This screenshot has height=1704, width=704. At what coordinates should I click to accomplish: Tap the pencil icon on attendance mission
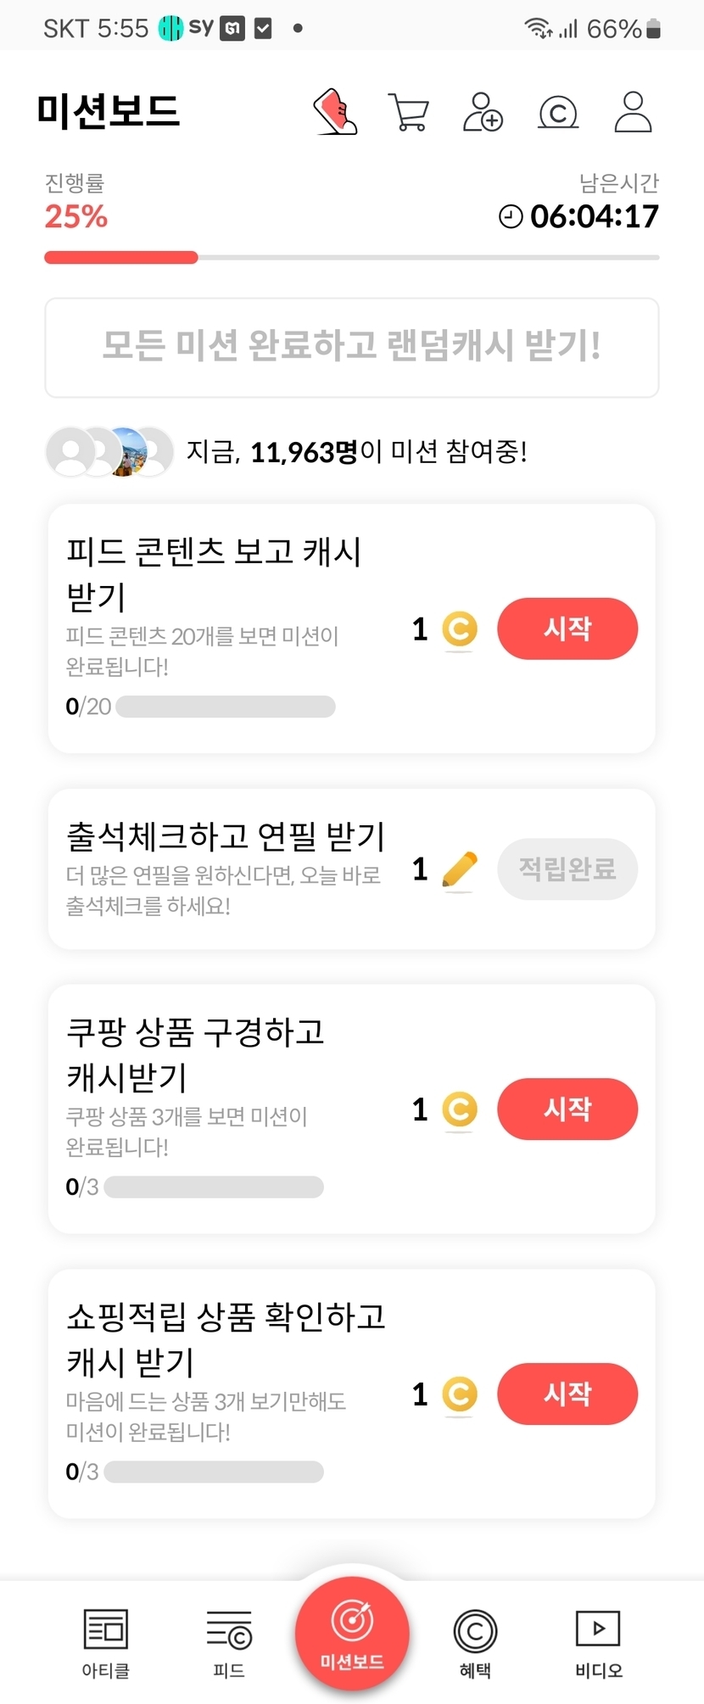point(460,870)
